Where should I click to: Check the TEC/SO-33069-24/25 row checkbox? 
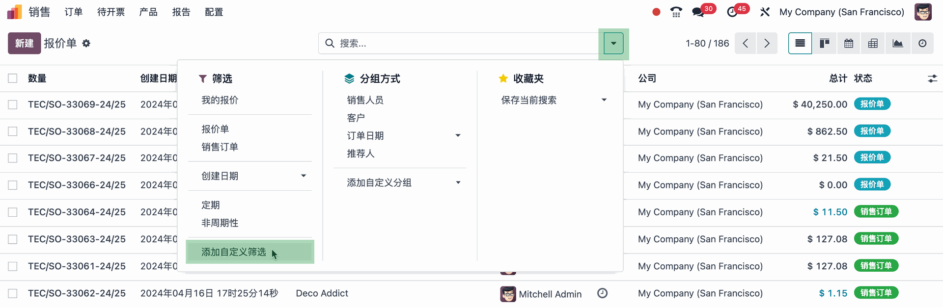[x=13, y=104]
